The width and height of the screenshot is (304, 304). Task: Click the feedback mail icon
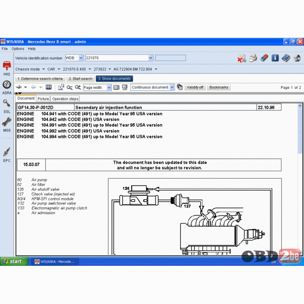(297, 58)
